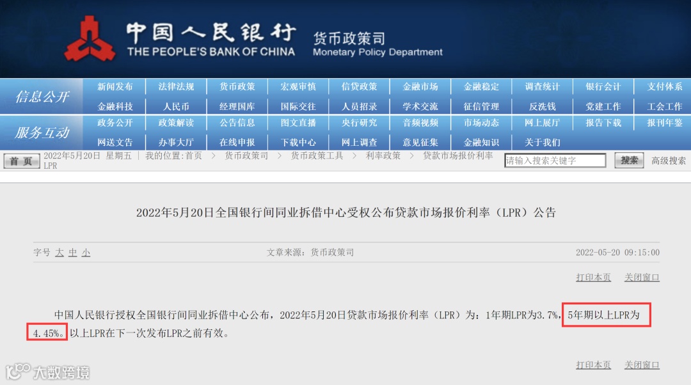This screenshot has width=691, height=385.
Task: Open 银行会计 navigation item
Action: coord(603,86)
